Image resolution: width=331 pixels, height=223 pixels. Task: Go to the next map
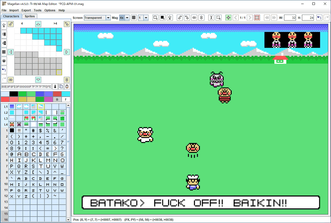click(x=250, y=18)
